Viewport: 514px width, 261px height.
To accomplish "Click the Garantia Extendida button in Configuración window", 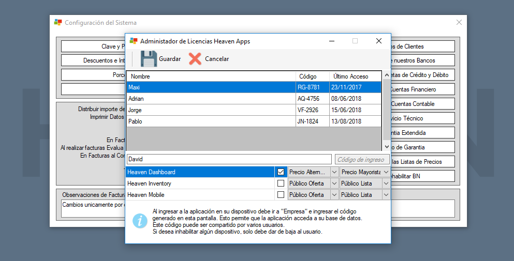I will [x=422, y=133].
